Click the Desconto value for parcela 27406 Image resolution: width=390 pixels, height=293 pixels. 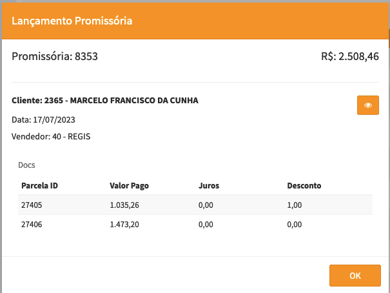[x=295, y=225]
